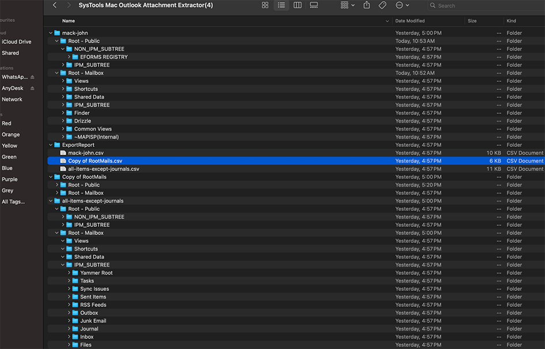Select the Yellow tag in sidebar
This screenshot has width=545, height=349.
coord(9,146)
